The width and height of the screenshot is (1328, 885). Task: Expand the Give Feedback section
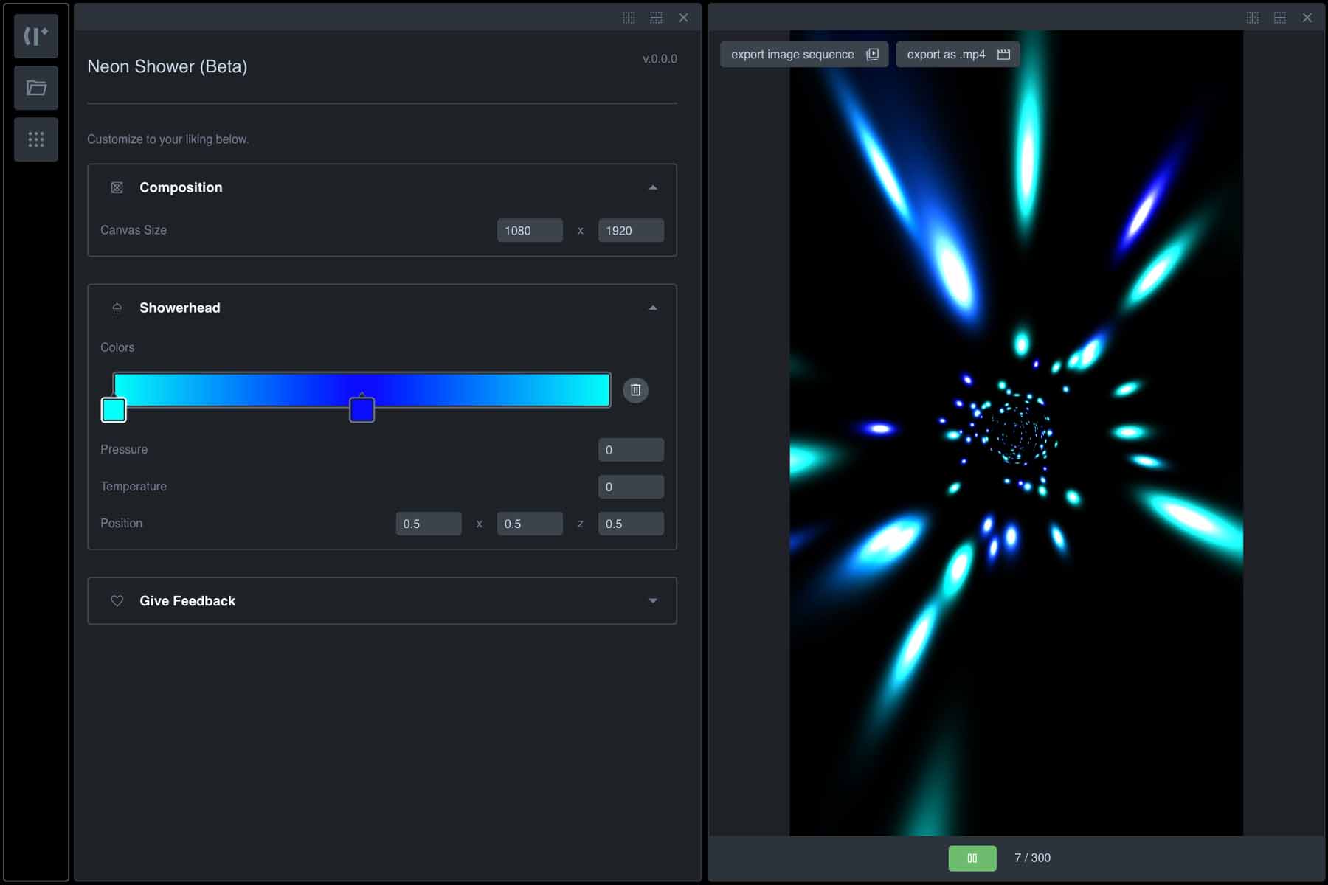652,601
